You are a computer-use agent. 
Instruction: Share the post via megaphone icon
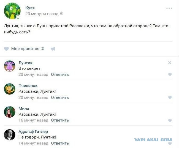53,49
